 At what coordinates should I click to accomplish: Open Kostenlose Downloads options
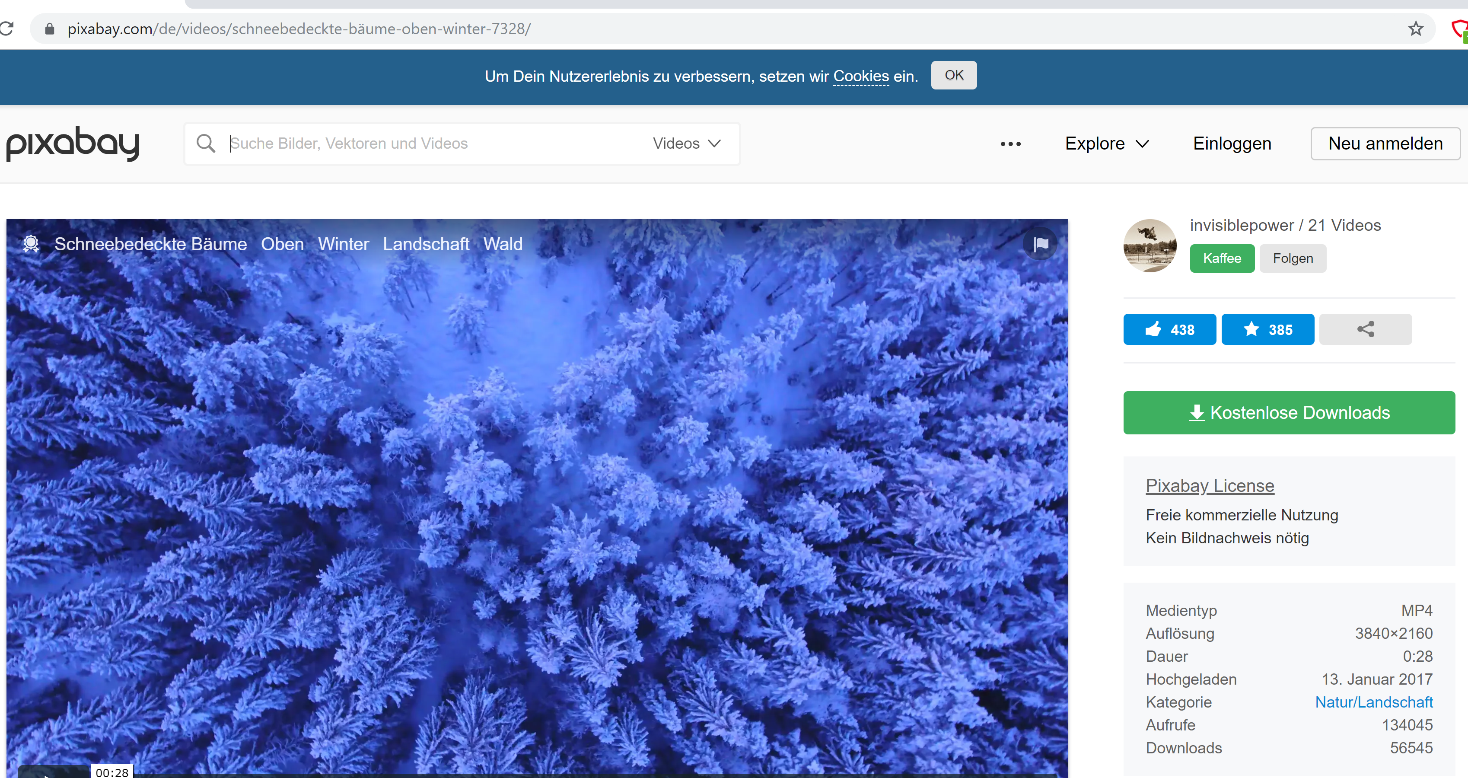coord(1289,413)
